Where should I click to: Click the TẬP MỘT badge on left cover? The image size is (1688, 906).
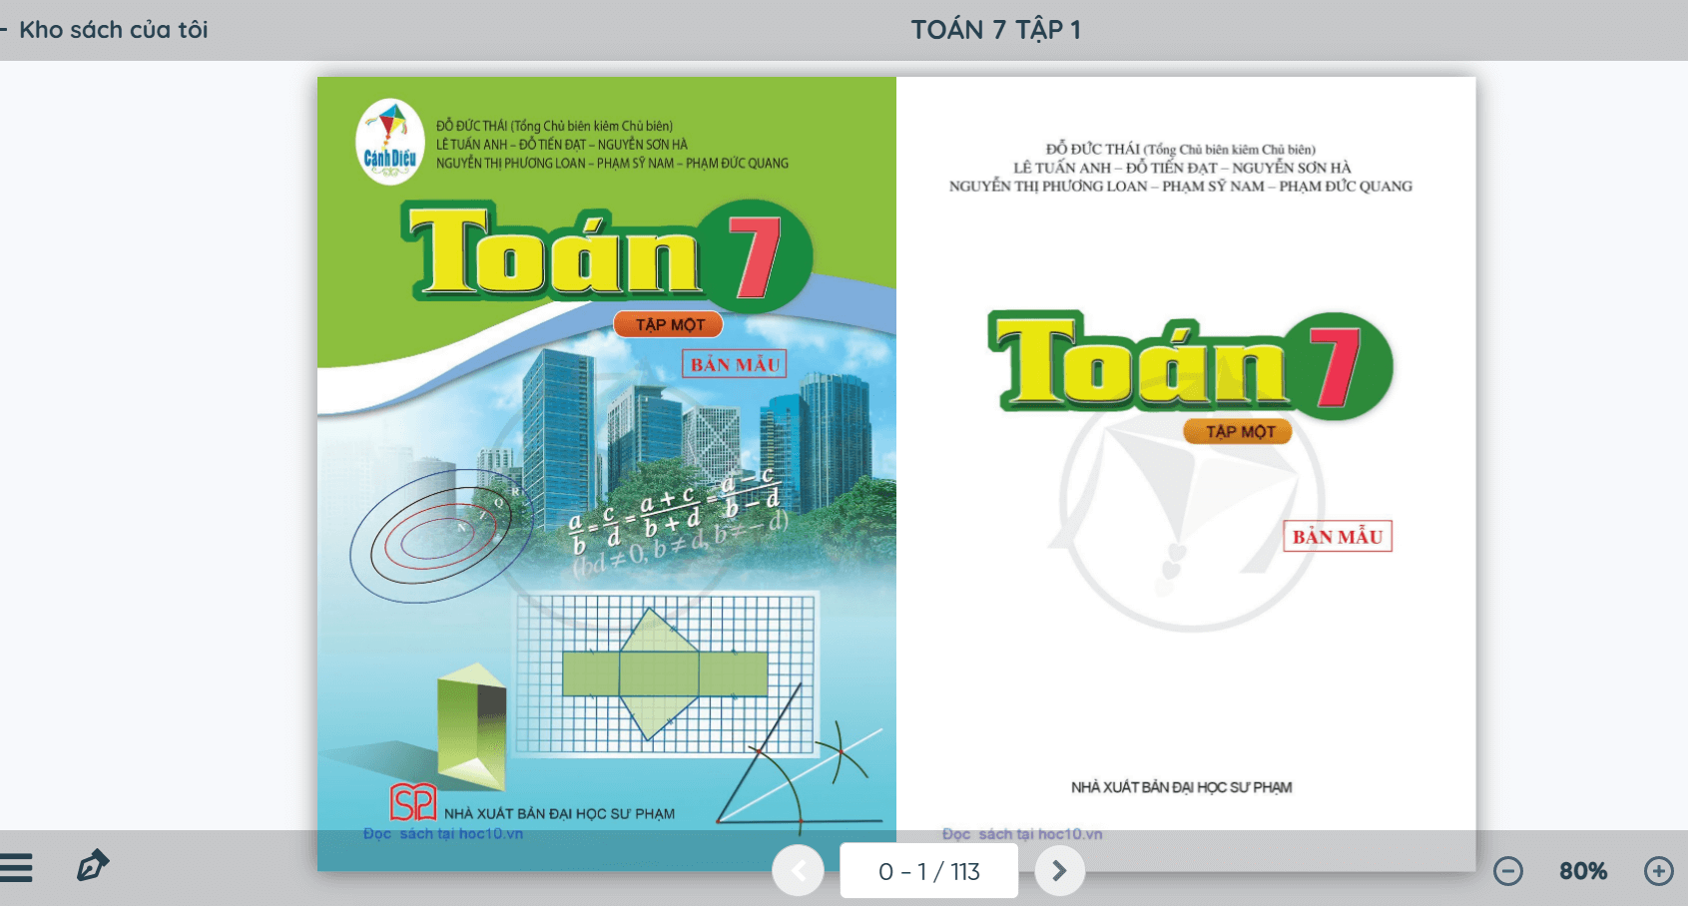[669, 325]
